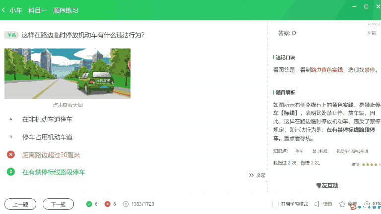Go to previous question with 上一题
This screenshot has width=381, height=214.
[20, 204]
